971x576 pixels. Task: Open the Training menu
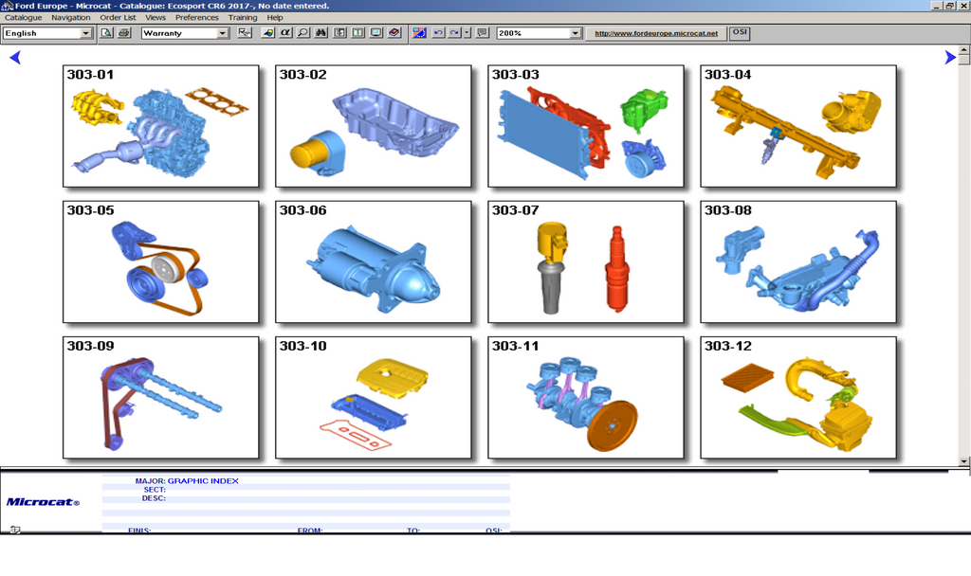click(x=242, y=17)
